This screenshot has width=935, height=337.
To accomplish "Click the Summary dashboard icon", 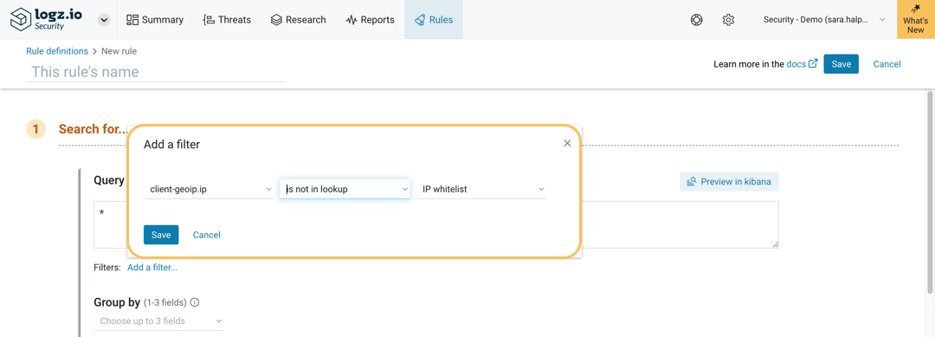I will (132, 20).
